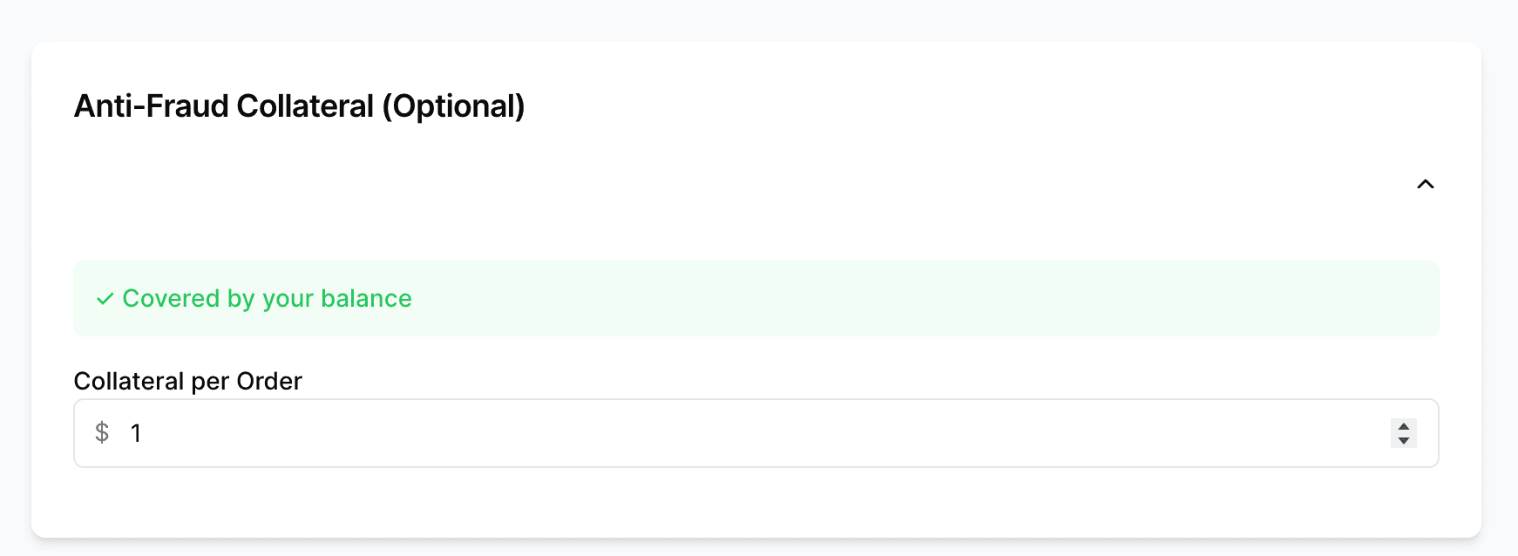Click the green confirmation banner
Viewport: 1518px width, 556px height.
point(756,298)
